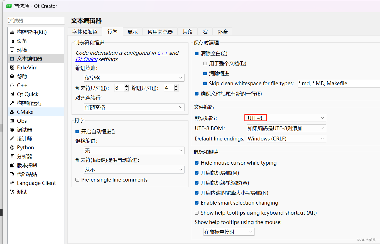Image resolution: width=380 pixels, height=244 pixels.
Task: Open Default line endings dropdown
Action: click(286, 139)
